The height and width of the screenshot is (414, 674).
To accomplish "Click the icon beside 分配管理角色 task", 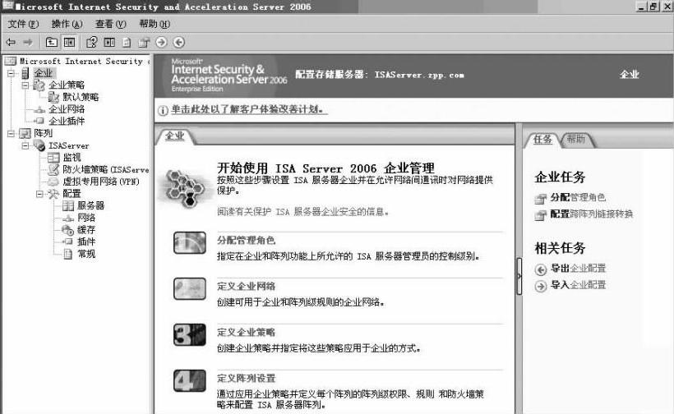I will [x=540, y=199].
